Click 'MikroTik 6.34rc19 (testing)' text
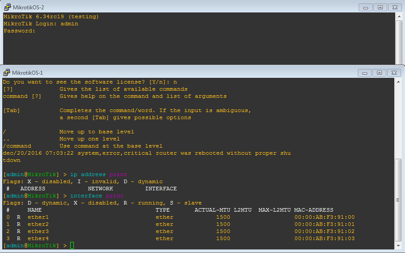Screen dimensions: 405x253 (x=51, y=16)
